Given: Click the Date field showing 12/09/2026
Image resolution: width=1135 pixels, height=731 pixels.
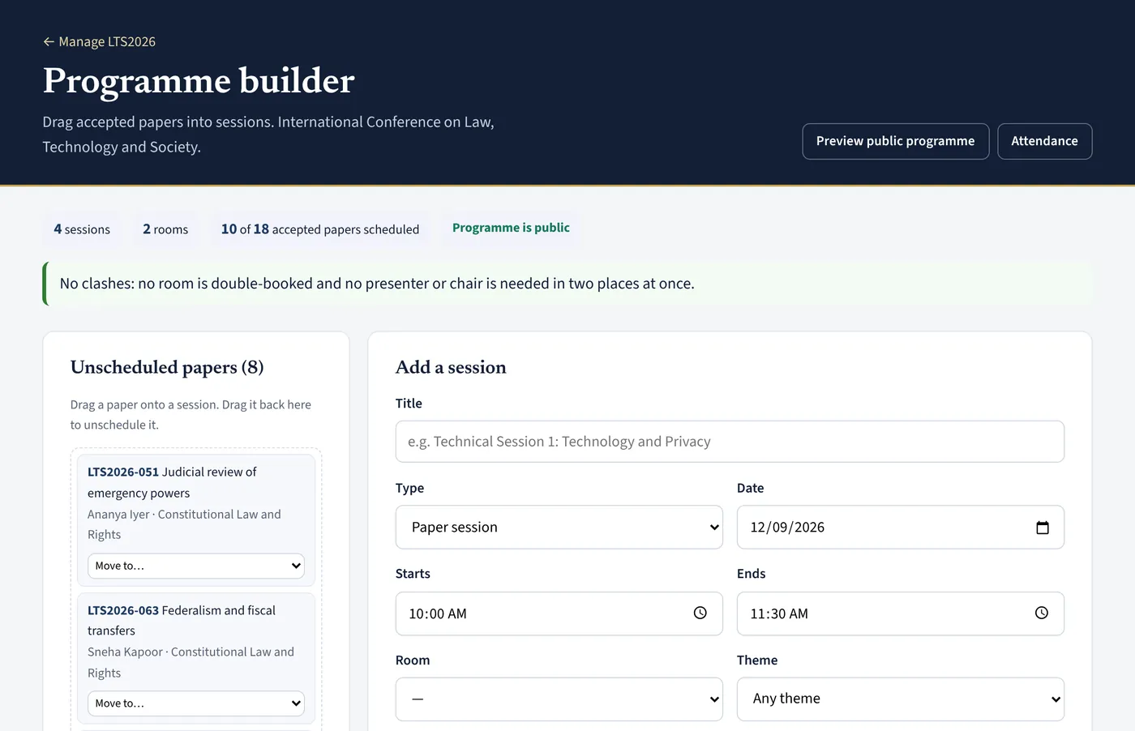Looking at the screenshot, I should [901, 528].
